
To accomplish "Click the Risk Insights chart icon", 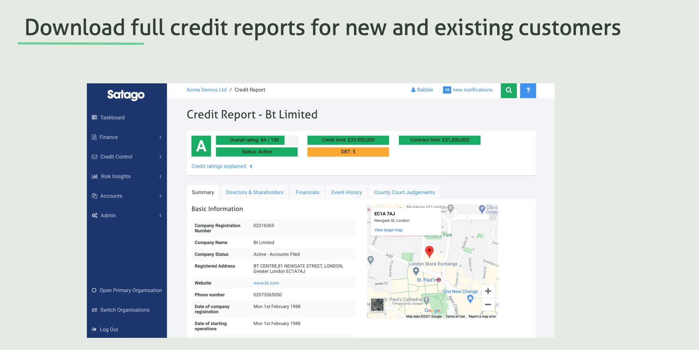I will click(94, 176).
